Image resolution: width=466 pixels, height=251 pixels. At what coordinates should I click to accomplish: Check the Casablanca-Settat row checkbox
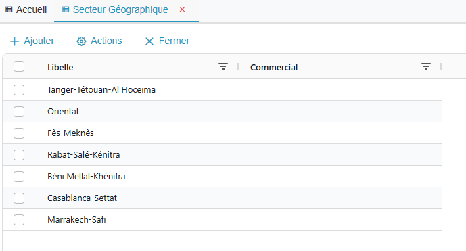click(x=19, y=198)
